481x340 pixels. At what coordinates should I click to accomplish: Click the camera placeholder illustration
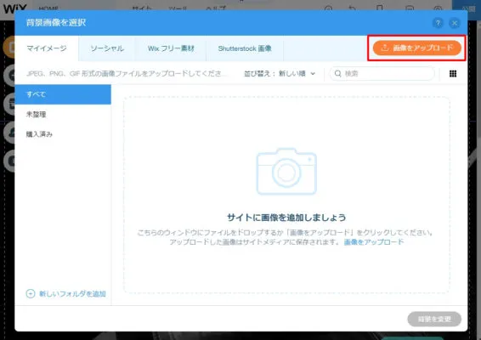286,171
